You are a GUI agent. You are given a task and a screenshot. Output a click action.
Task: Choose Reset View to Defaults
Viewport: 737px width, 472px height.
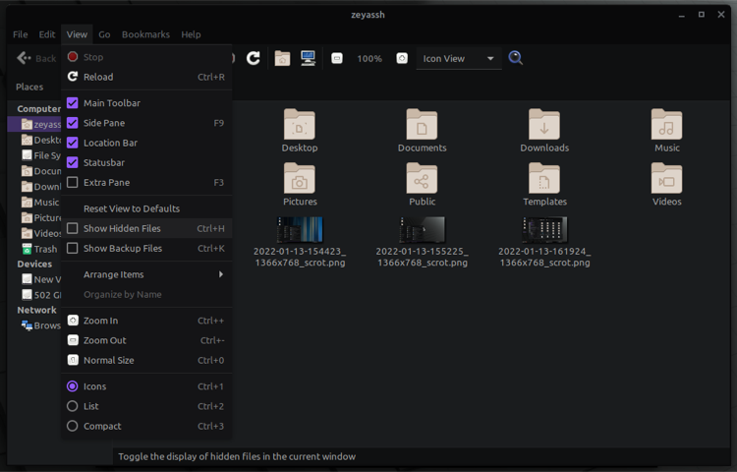point(131,208)
